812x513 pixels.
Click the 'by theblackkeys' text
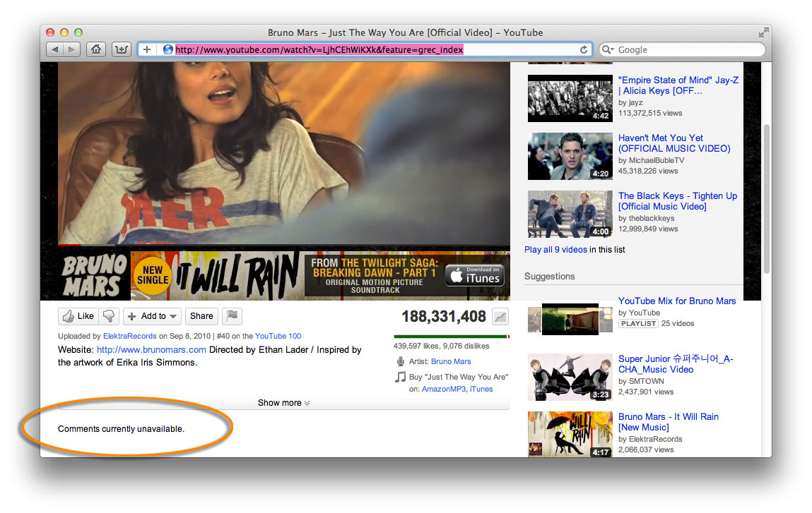(647, 218)
